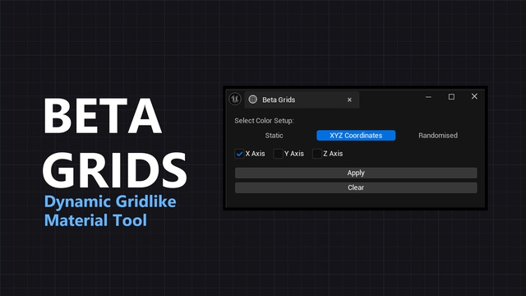
Task: Enable the Z Axis checkbox
Action: [x=317, y=154]
